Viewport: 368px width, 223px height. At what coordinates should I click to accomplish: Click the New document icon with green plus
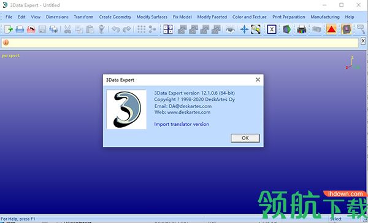click(9, 29)
